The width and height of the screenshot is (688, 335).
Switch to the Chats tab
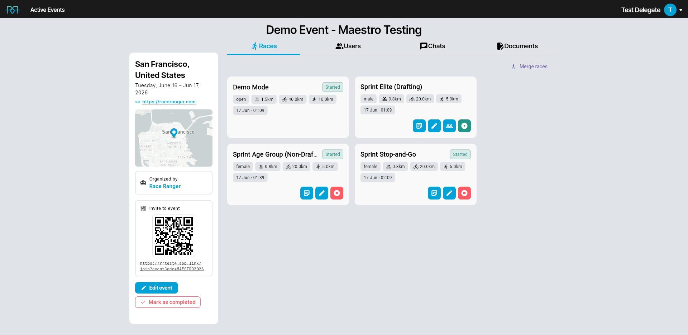point(433,46)
